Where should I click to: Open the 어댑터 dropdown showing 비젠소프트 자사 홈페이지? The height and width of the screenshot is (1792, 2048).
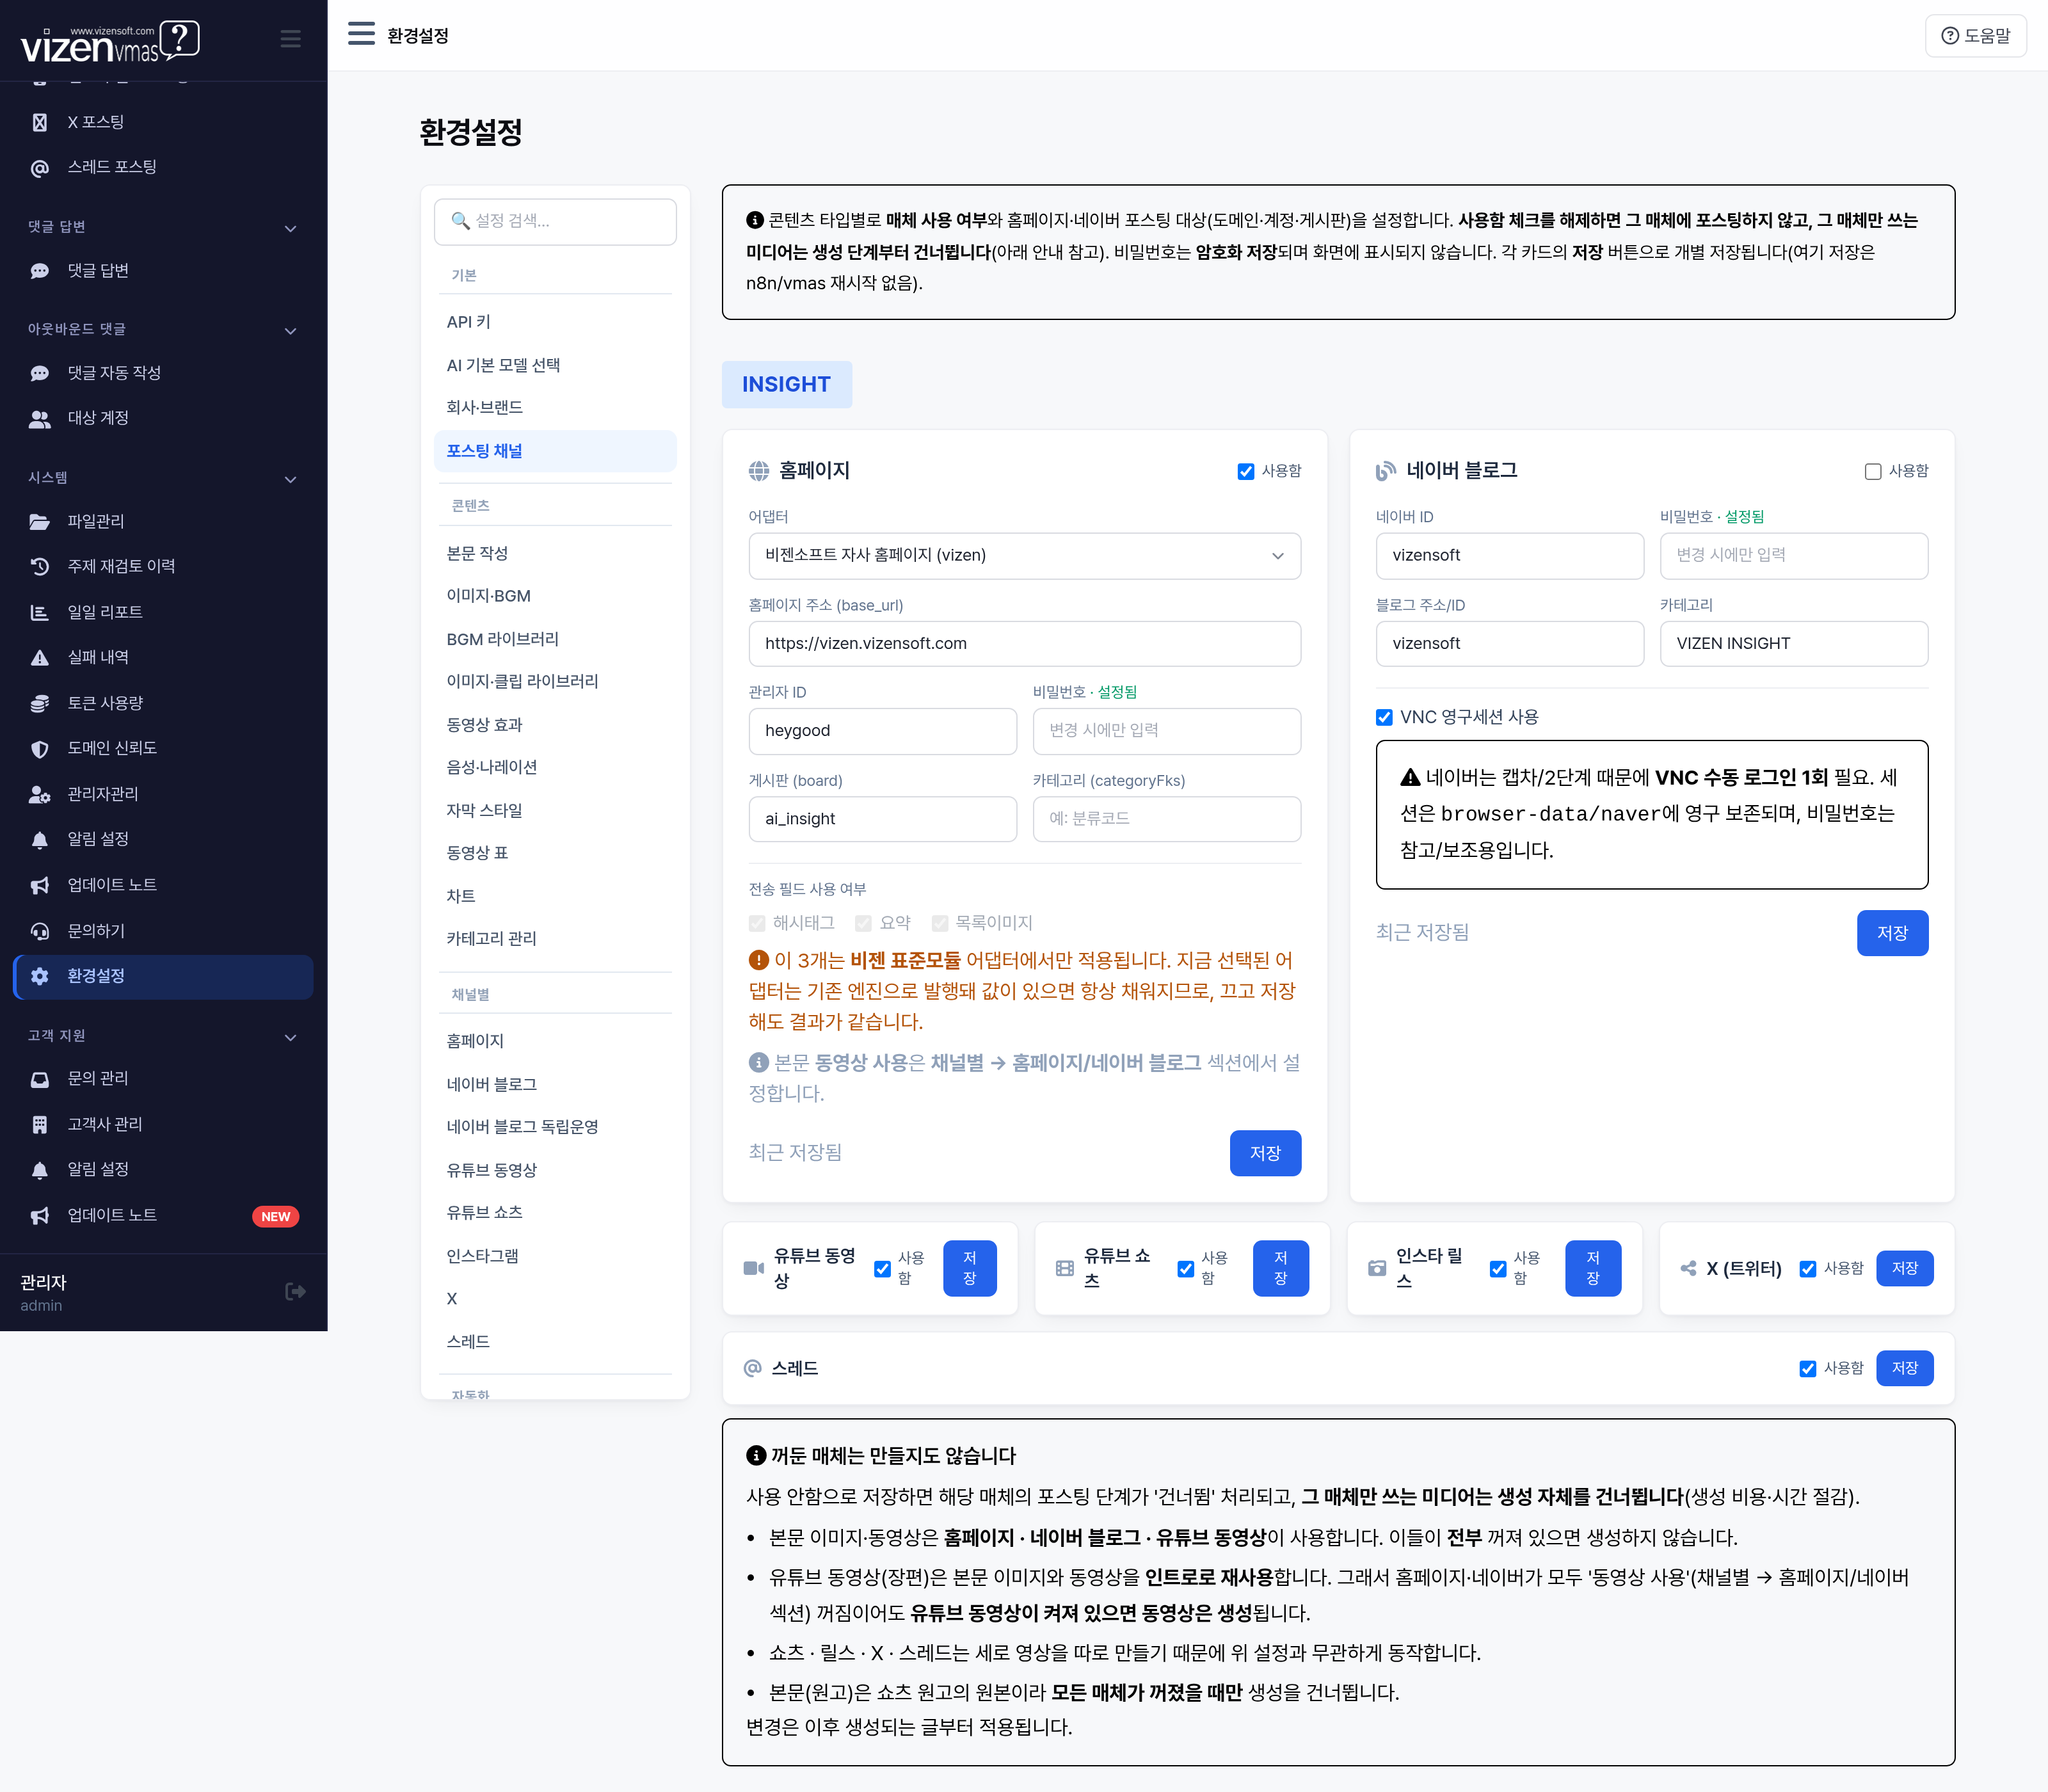[1024, 556]
